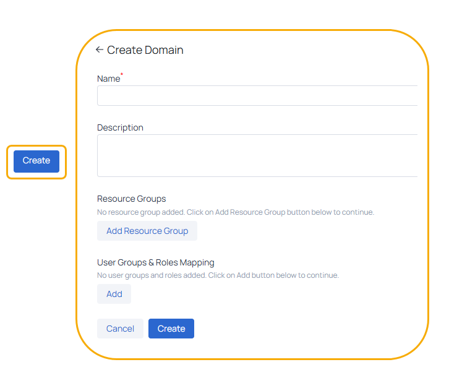
Task: Click the Resource Groups section heading
Action: (x=132, y=199)
